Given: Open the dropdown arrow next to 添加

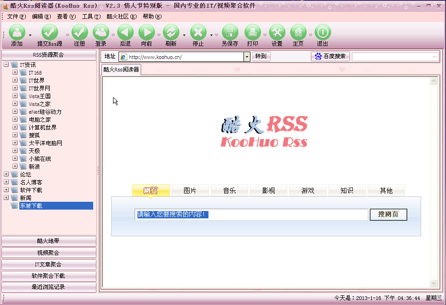Looking at the screenshot, I should (30, 35).
